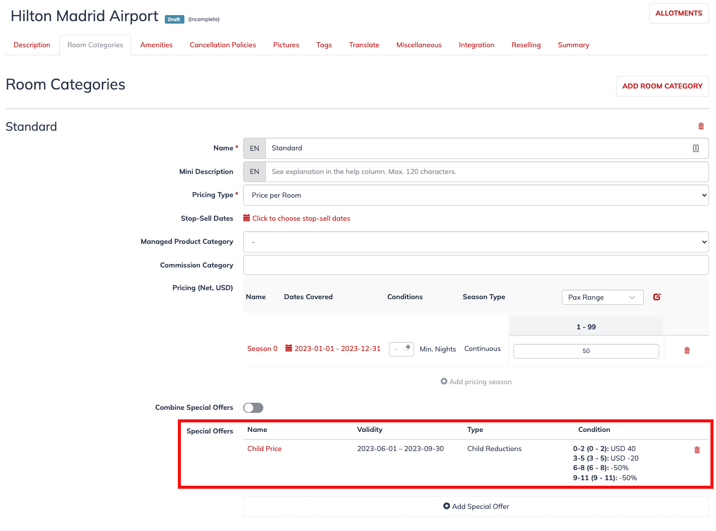
Task: Click the Min. Nights input box
Action: [401, 349]
